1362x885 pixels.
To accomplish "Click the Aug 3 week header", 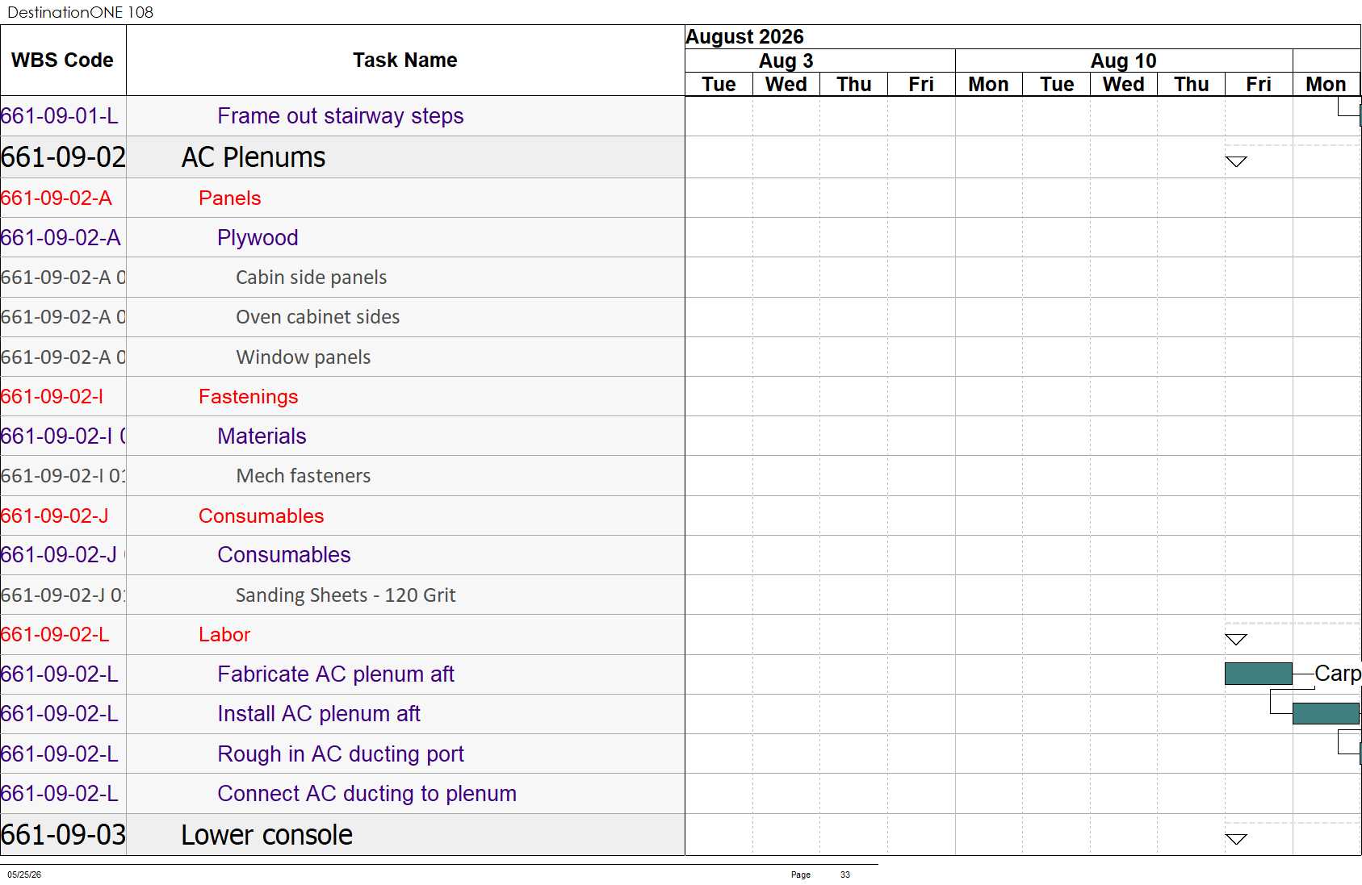I will coord(786,61).
